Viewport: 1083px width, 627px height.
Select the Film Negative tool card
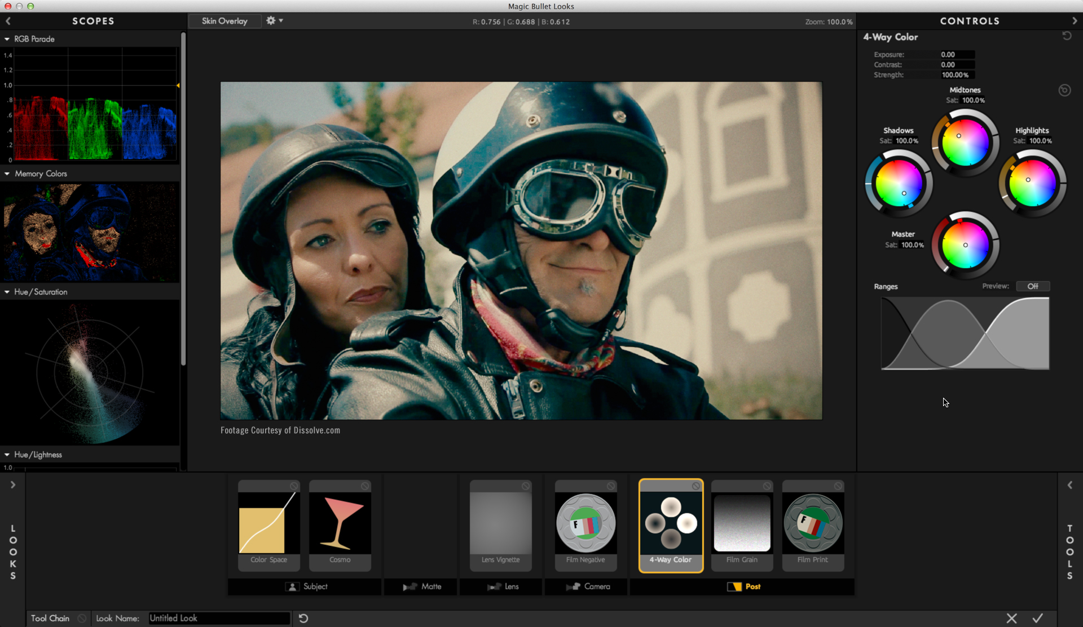(585, 524)
